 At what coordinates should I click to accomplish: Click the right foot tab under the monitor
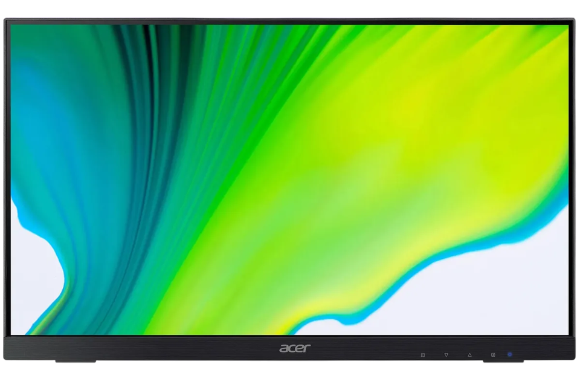503,362
